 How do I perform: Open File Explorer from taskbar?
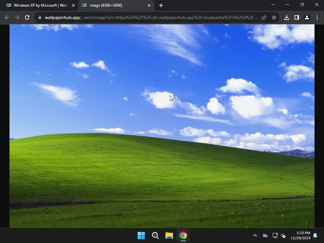pyautogui.click(x=169, y=235)
